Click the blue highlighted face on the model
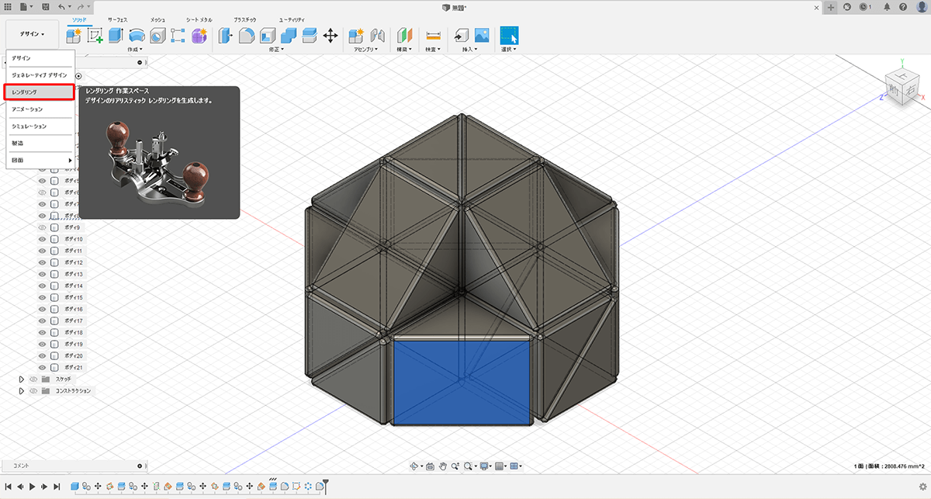Image resolution: width=931 pixels, height=499 pixels. pos(462,382)
